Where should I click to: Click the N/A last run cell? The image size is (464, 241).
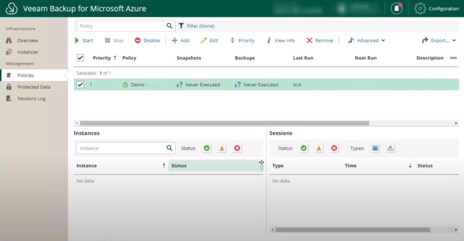coord(297,85)
